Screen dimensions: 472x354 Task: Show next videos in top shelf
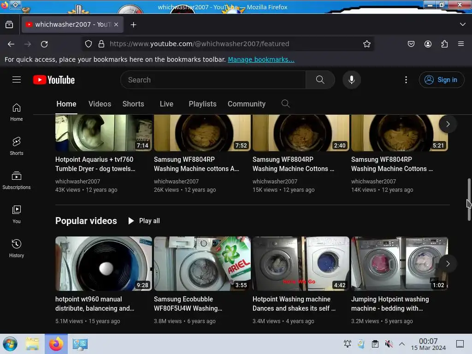click(x=448, y=124)
